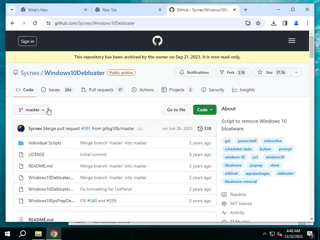Star the repository with Star button

point(272,72)
